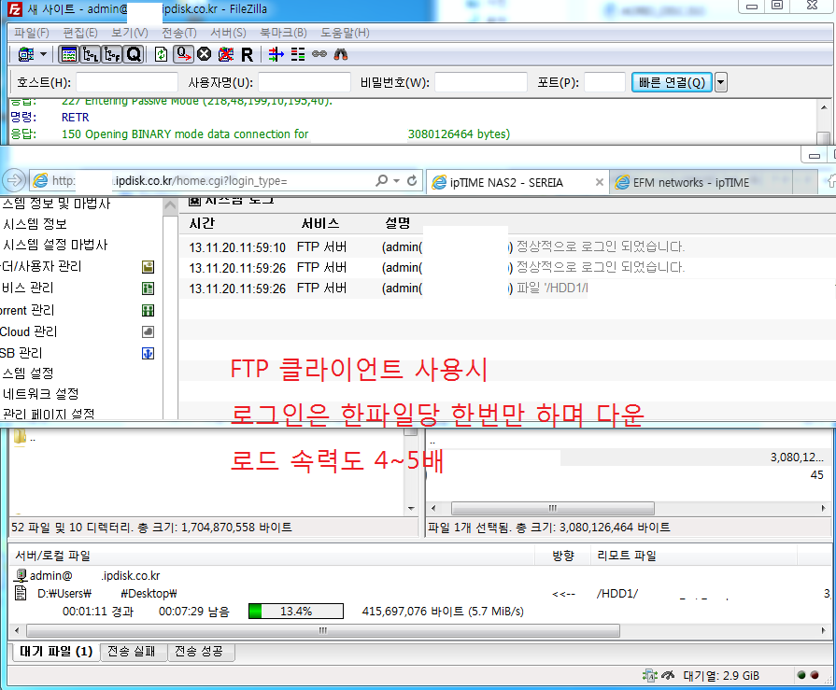Image resolution: width=836 pixels, height=690 pixels.
Task: Toggle synchronized browsing chain icon
Action: point(319,54)
